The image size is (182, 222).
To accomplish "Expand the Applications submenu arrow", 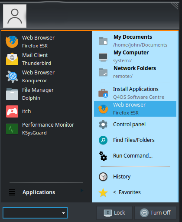I will pos(82,190).
